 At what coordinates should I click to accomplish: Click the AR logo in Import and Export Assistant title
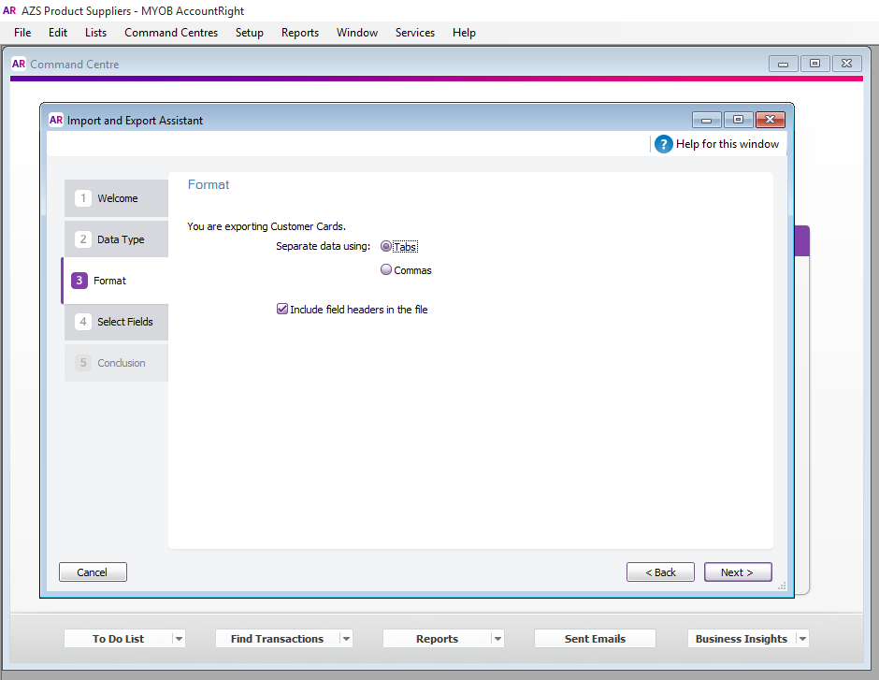click(x=56, y=120)
